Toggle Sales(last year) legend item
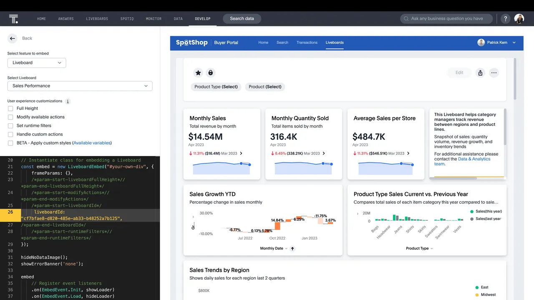This screenshot has height=300, width=534. (x=486, y=219)
